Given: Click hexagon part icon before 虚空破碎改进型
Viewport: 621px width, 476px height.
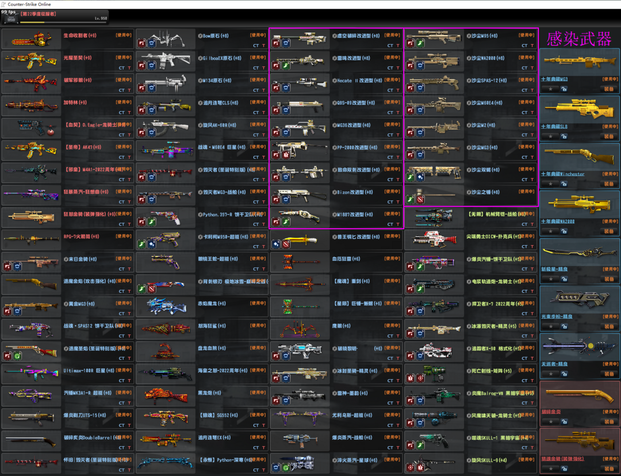Looking at the screenshot, I should coord(335,36).
